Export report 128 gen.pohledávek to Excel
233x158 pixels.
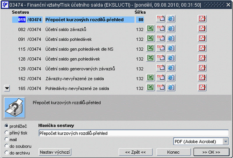click(x=151, y=58)
